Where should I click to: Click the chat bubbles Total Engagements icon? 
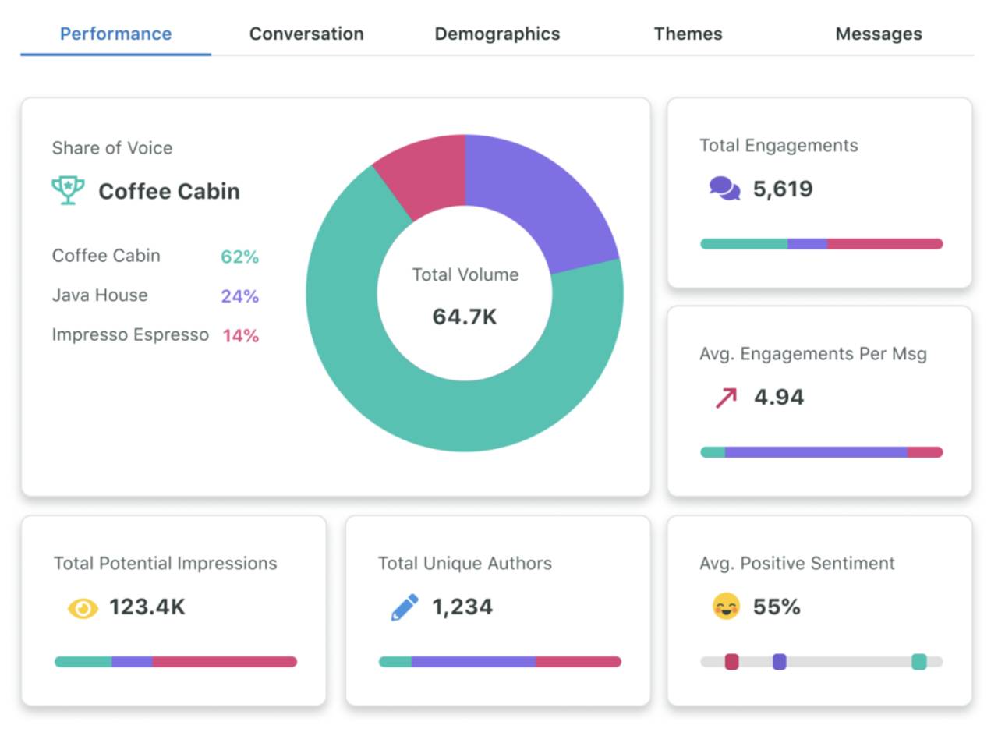point(724,189)
